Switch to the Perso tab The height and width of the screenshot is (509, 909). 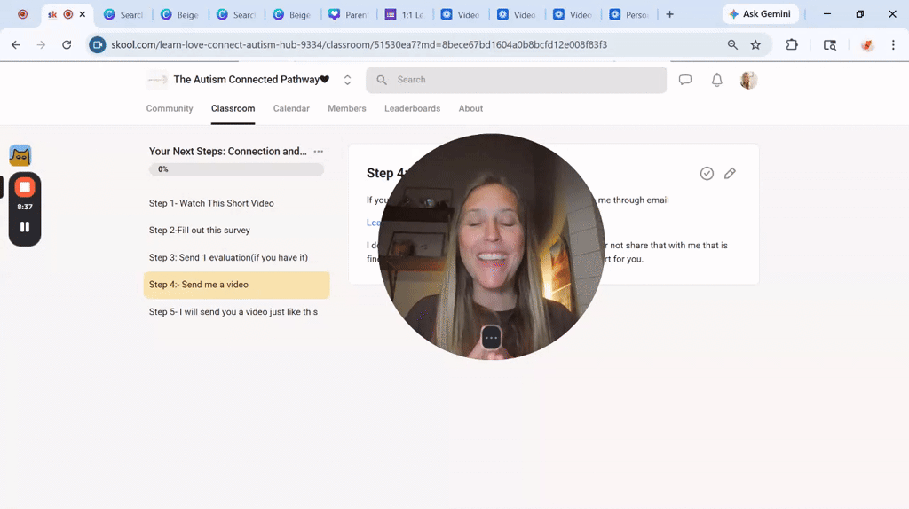coord(629,14)
